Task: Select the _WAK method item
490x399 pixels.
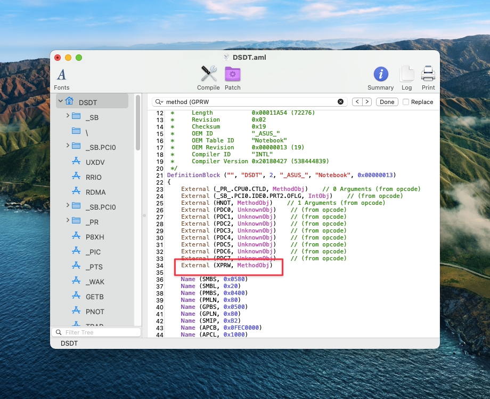Action: [x=94, y=282]
